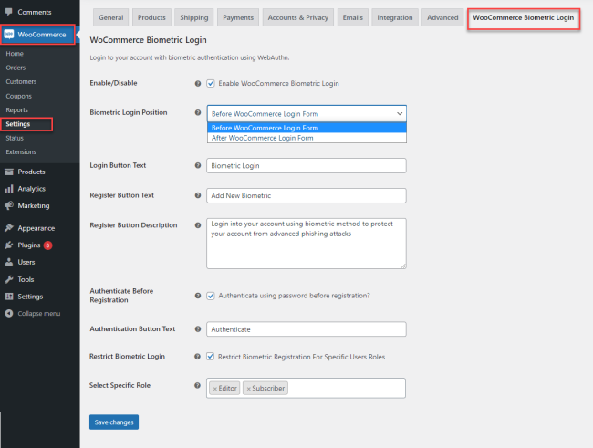Click the Plugins plug icon
593x448 pixels.
(x=9, y=245)
